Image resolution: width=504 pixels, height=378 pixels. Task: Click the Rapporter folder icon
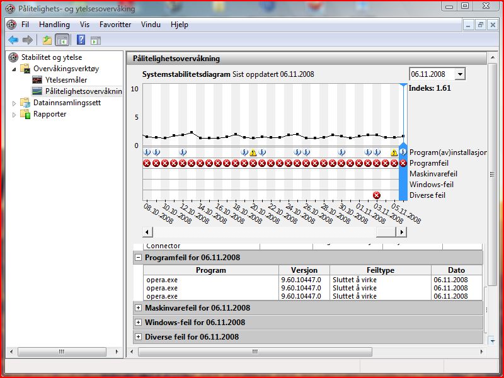[25, 114]
